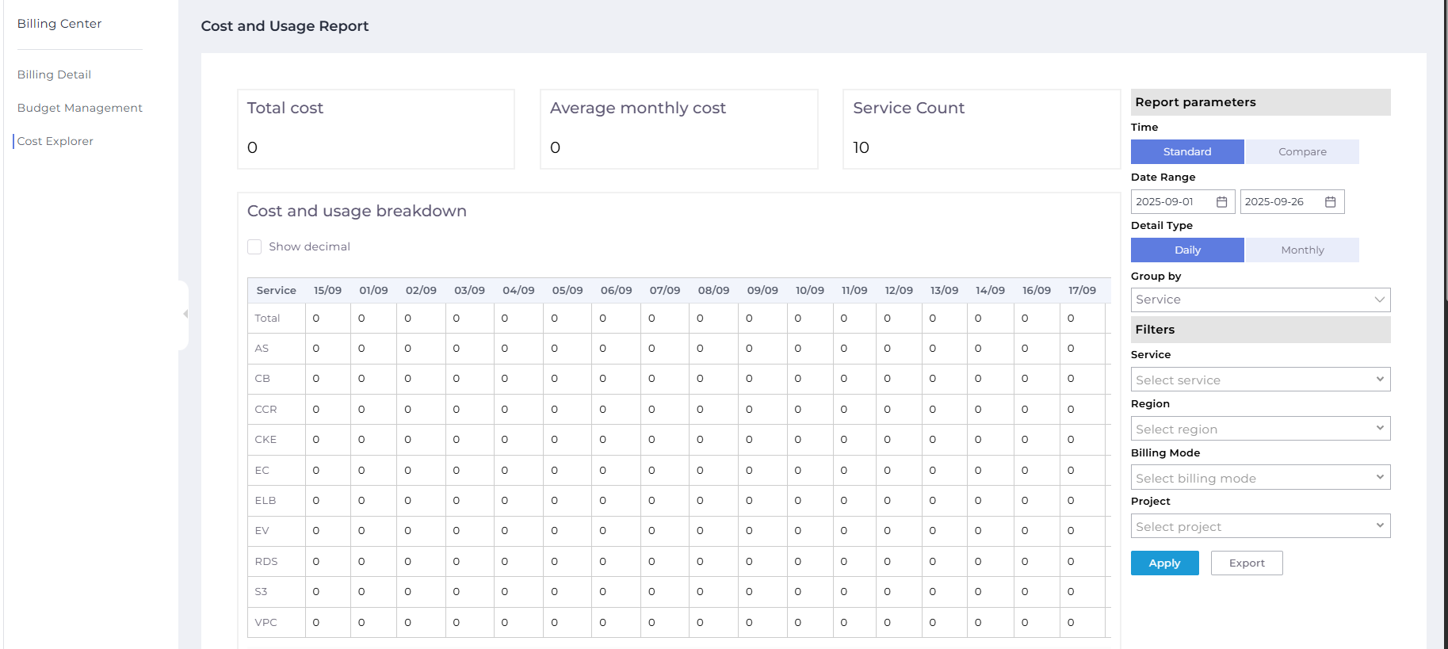Apply the report parameters
Viewport: 1448px width, 649px height.
[x=1164, y=563]
